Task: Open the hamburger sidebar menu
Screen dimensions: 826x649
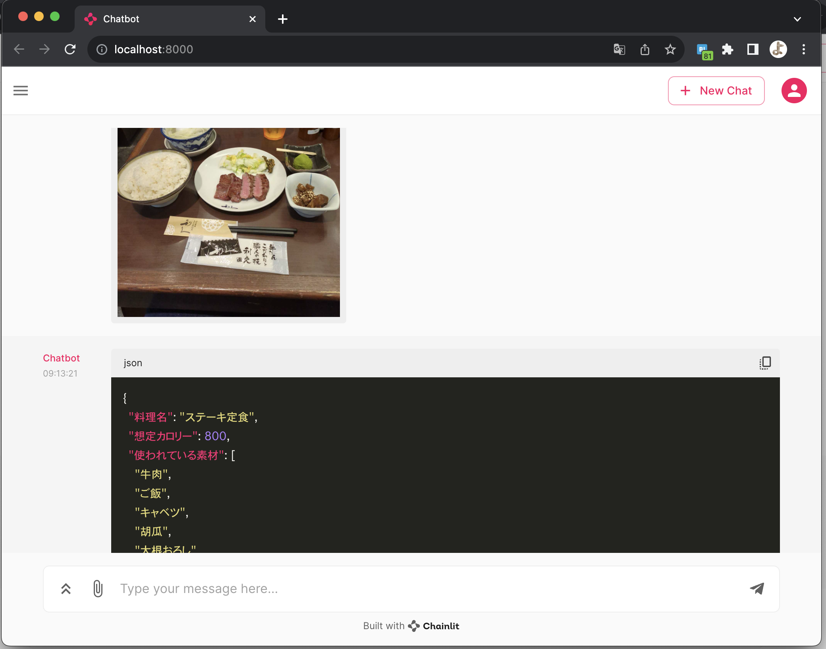Action: pyautogui.click(x=21, y=91)
